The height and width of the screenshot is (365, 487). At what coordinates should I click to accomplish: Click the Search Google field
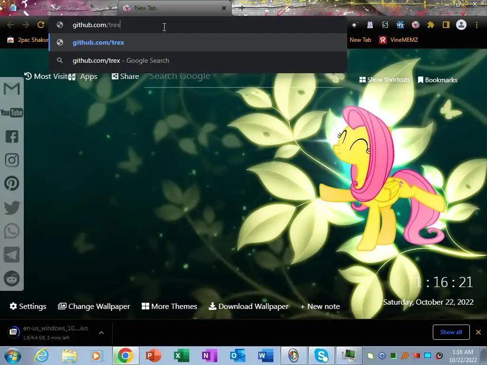(243, 77)
